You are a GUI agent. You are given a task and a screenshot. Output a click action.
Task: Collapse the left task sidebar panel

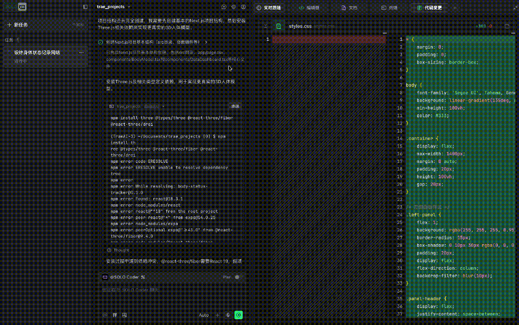click(86, 7)
